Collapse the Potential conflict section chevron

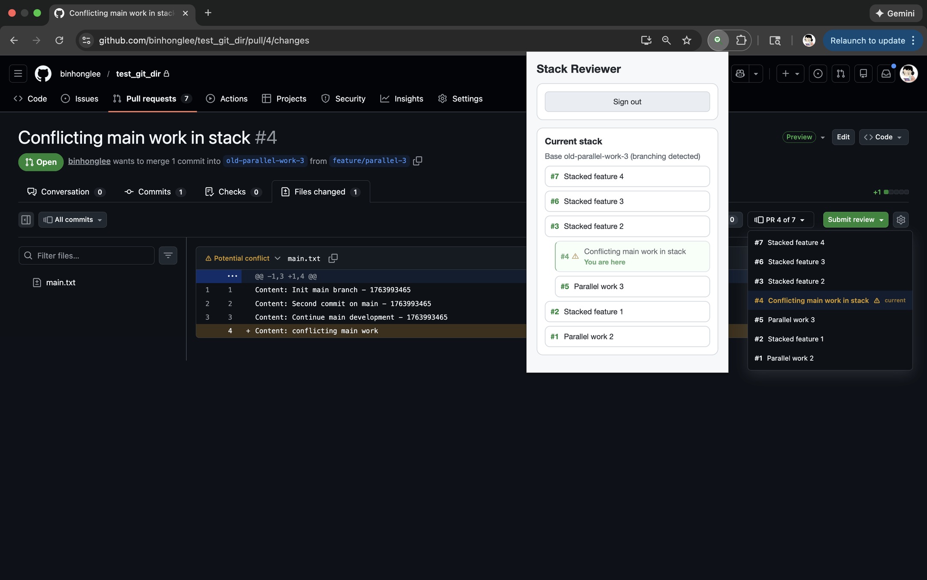(278, 258)
